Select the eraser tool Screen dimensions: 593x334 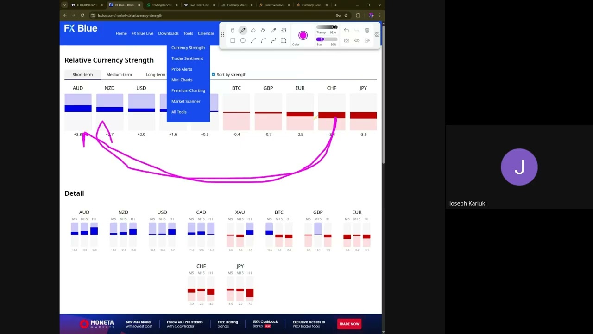pyautogui.click(x=253, y=31)
